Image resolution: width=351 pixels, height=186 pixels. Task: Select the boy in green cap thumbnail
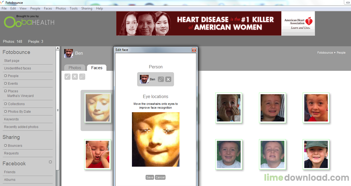pyautogui.click(x=316, y=154)
